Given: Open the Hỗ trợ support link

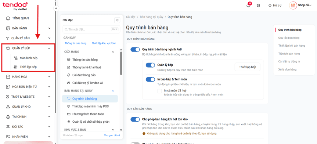Looking at the screenshot, I should [275, 6].
